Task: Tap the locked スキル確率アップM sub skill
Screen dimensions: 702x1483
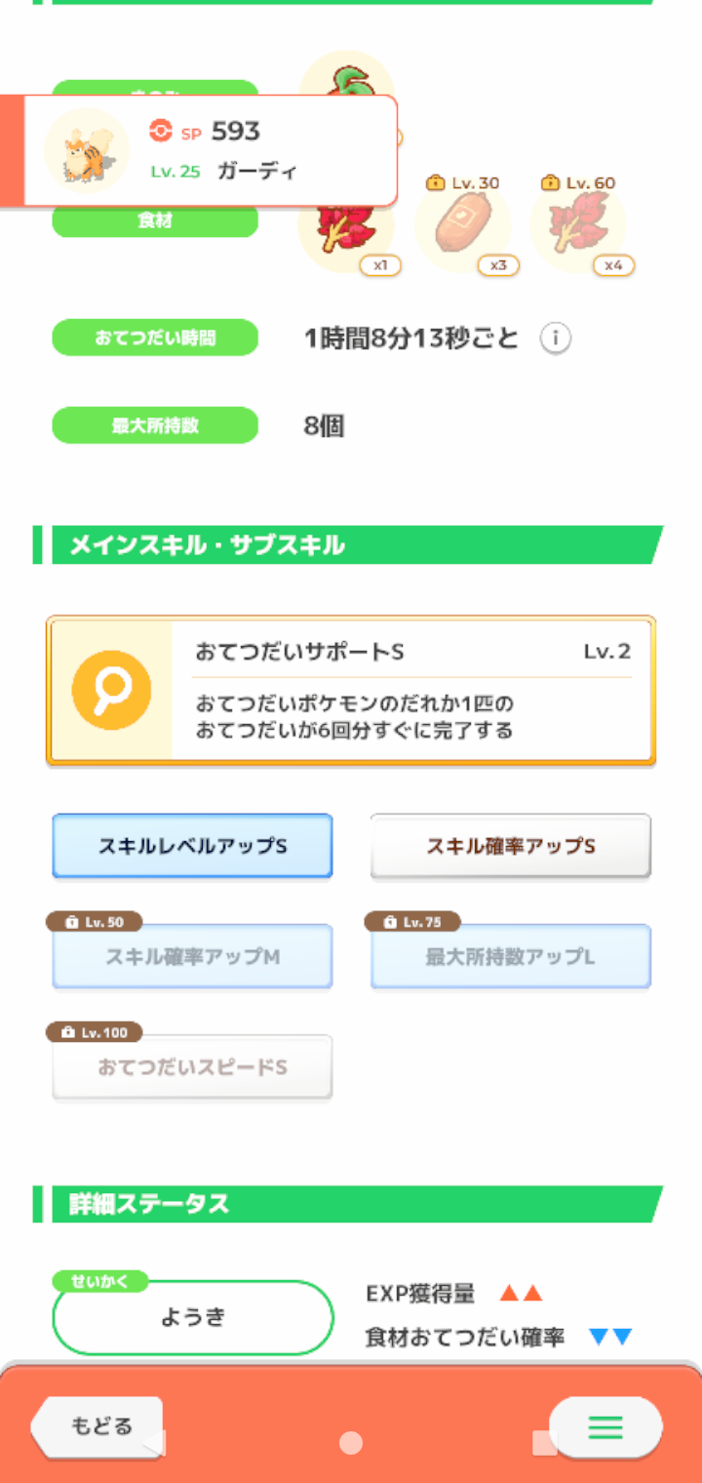Action: coord(192,957)
